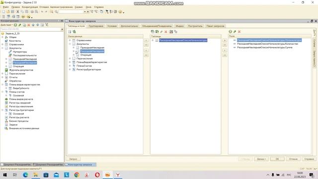Click Move down arrow icon in Конфигурация panel
This screenshot has height=179, width=318.
click(x=38, y=25)
